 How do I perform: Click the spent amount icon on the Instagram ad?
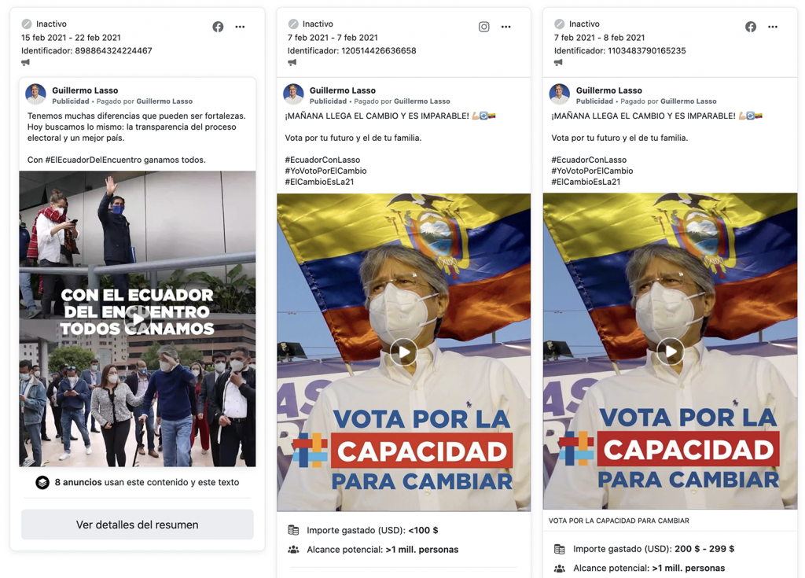pos(294,530)
